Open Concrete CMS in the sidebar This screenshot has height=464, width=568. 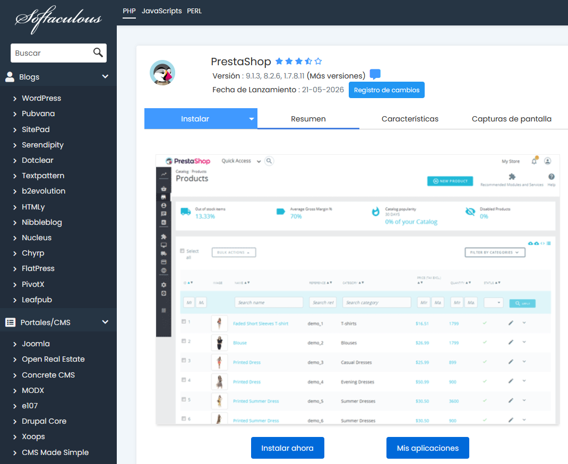point(48,375)
